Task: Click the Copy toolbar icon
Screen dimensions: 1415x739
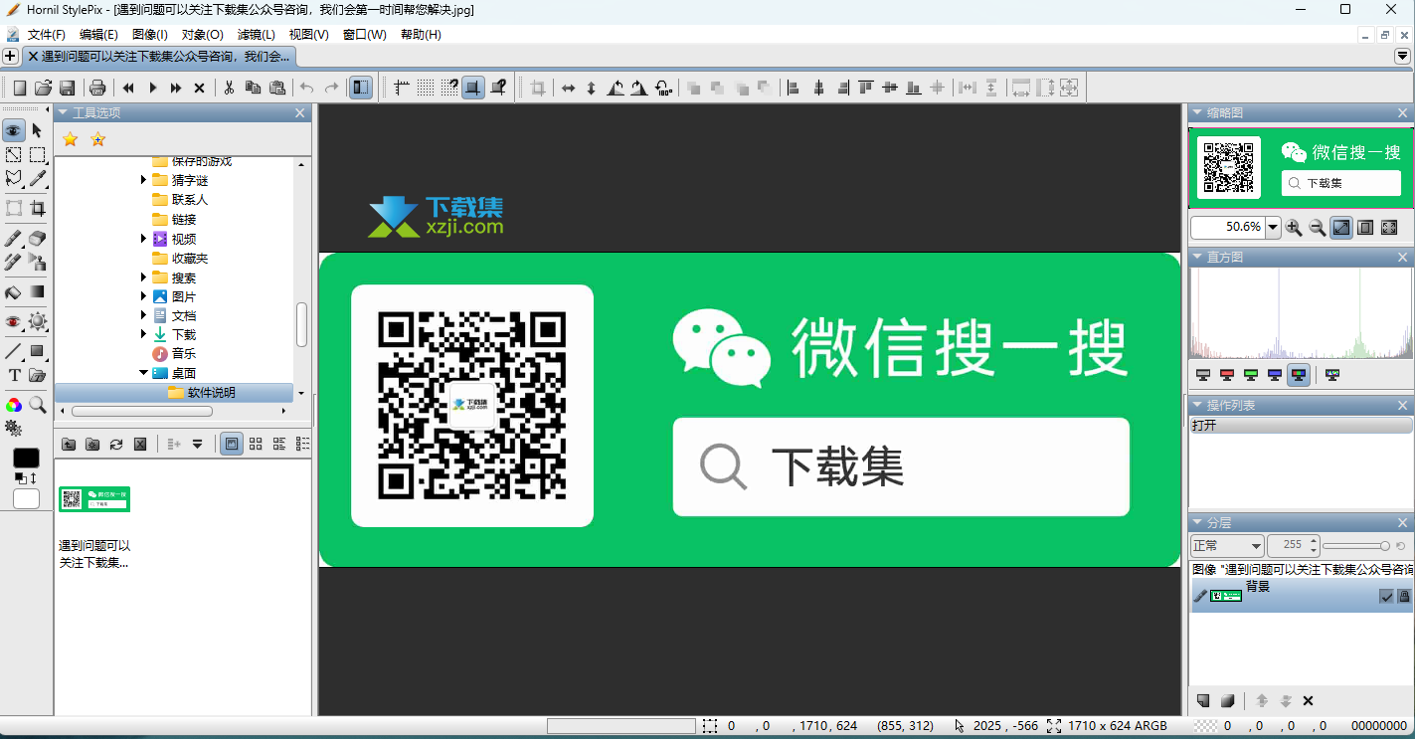Action: pyautogui.click(x=253, y=88)
